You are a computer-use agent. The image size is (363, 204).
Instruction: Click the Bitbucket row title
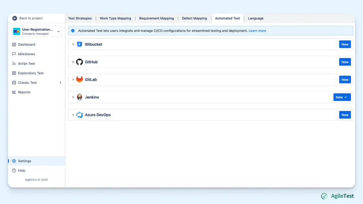tap(94, 44)
